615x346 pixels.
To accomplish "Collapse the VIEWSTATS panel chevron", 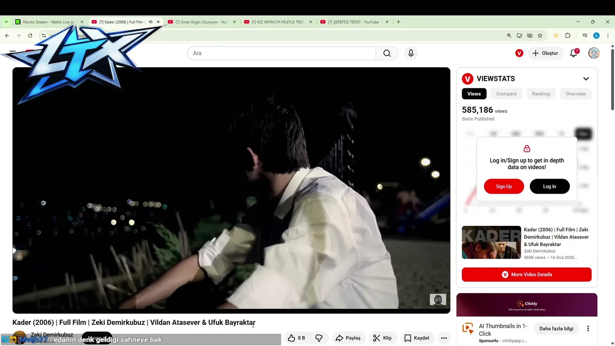I will coord(586,79).
